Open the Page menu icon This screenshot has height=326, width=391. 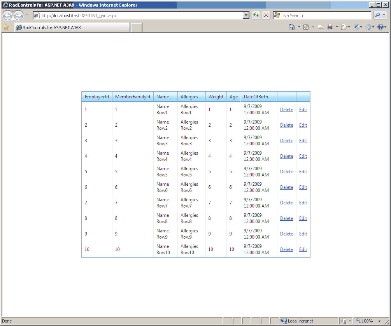[345, 27]
